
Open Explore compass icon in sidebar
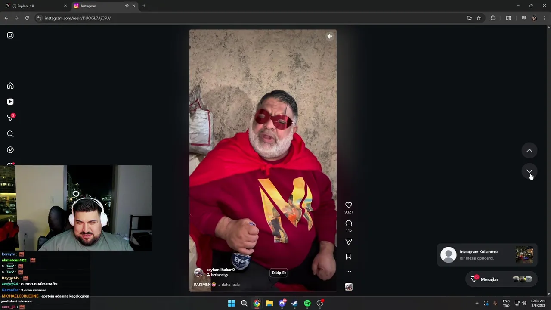(10, 150)
